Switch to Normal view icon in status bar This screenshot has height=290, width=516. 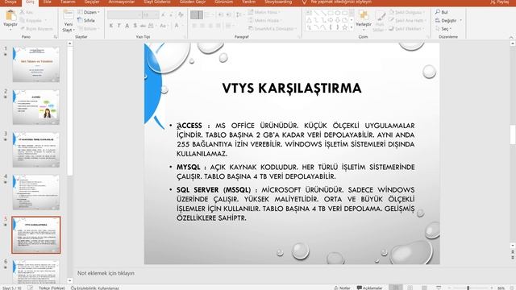click(x=396, y=288)
